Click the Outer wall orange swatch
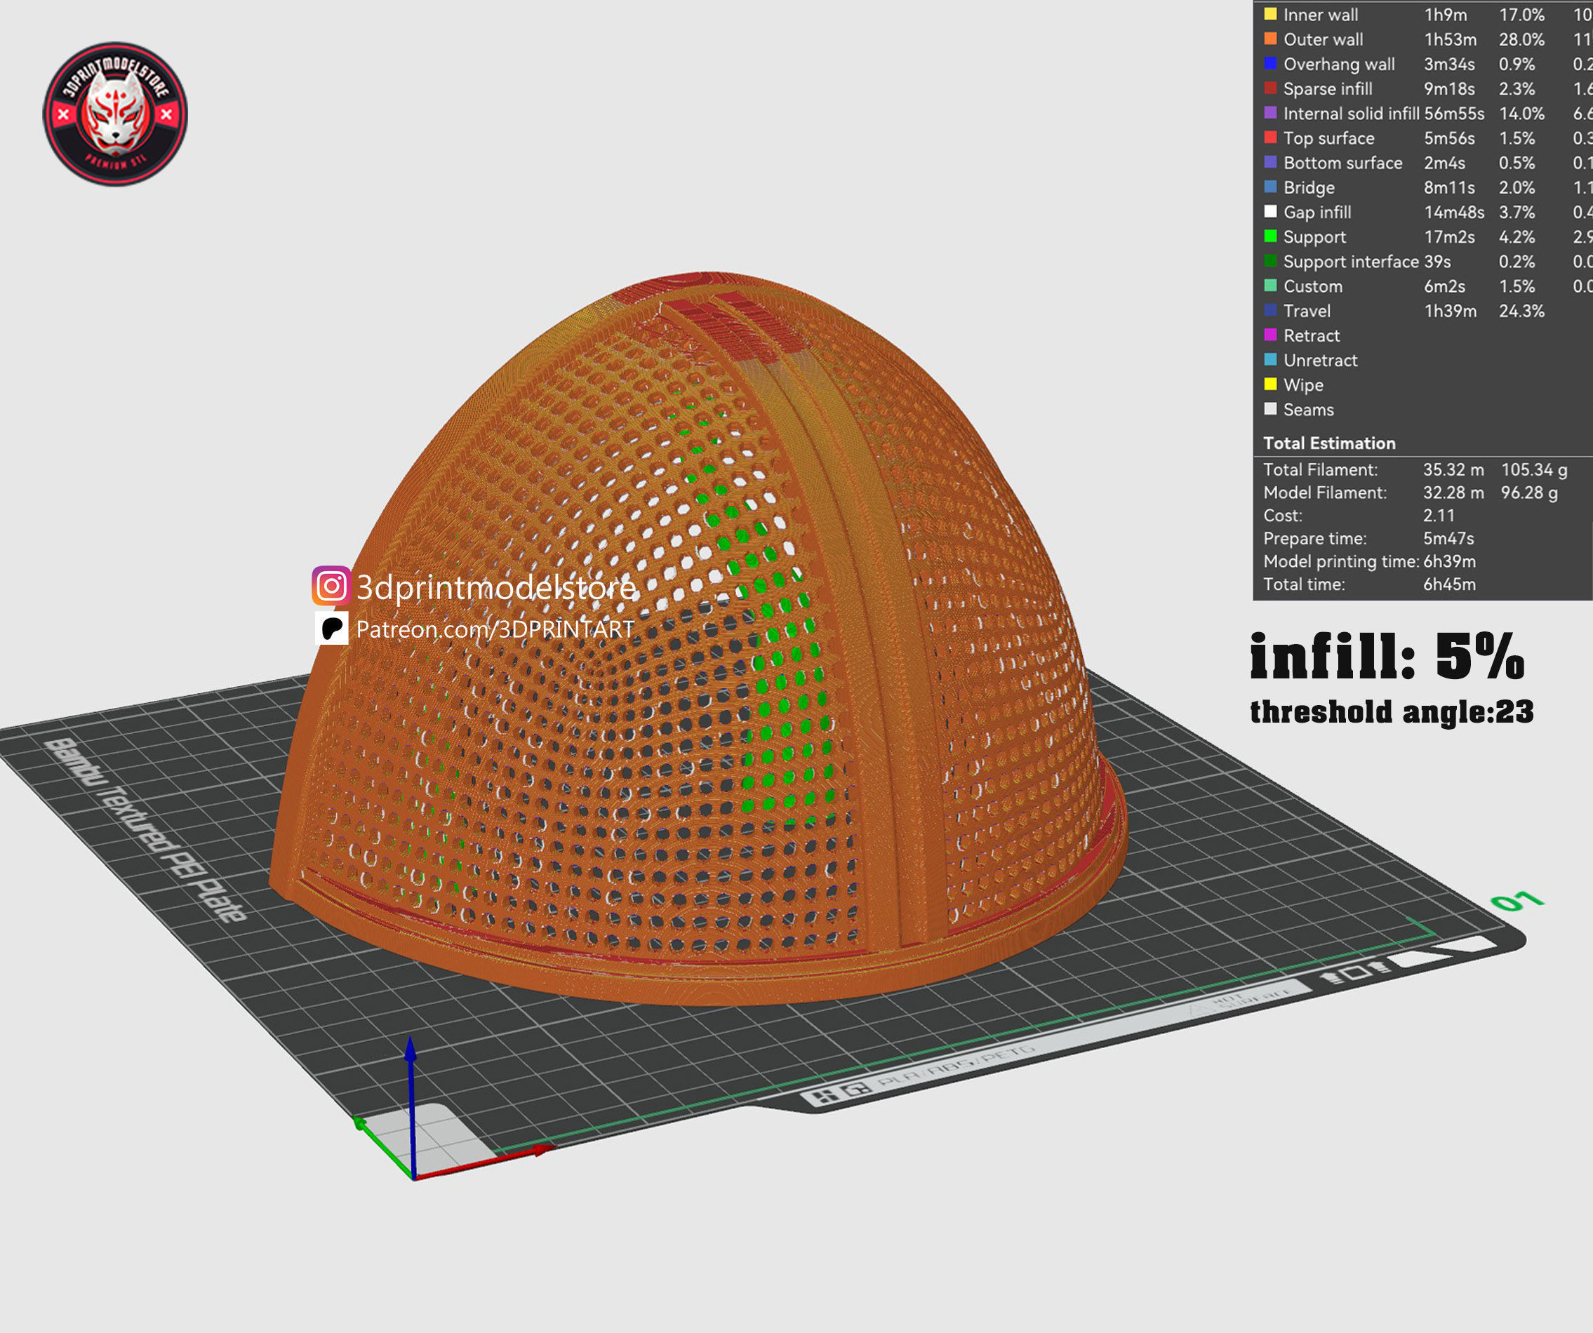The height and width of the screenshot is (1333, 1593). click(x=1270, y=39)
